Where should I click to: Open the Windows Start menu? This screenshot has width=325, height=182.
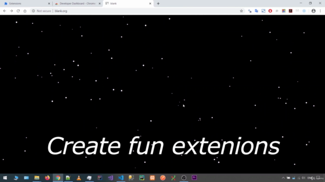(x=5, y=177)
